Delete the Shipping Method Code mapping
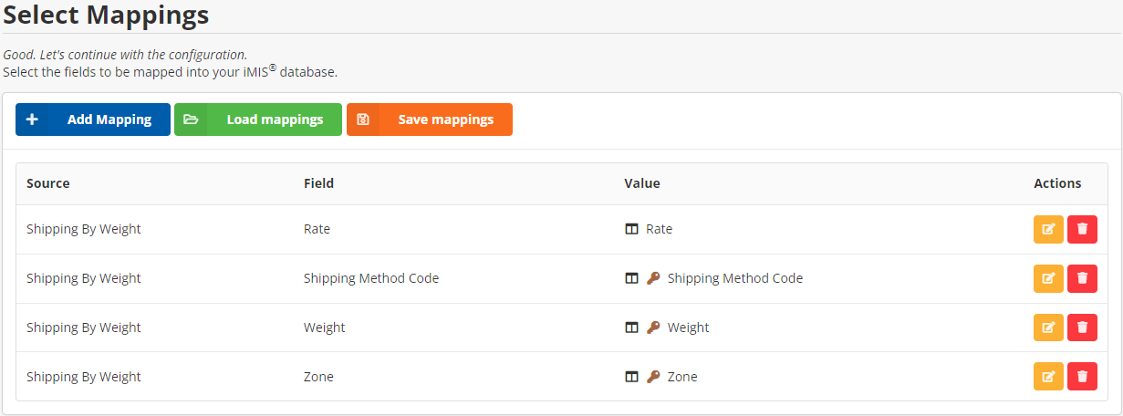 point(1082,278)
